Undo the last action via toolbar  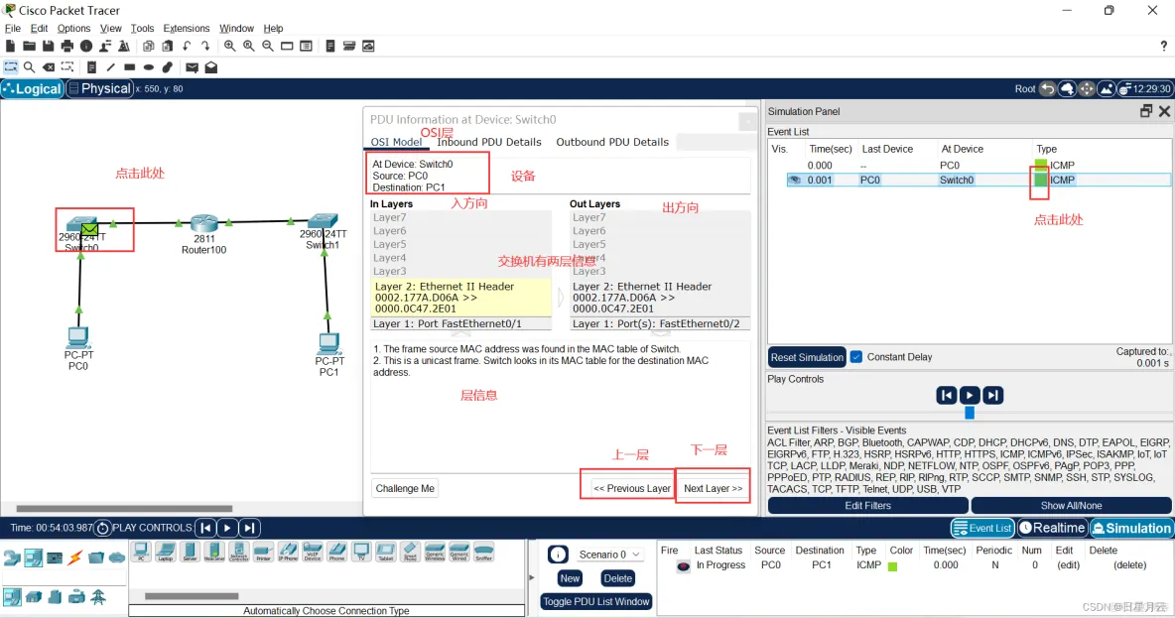pos(187,47)
